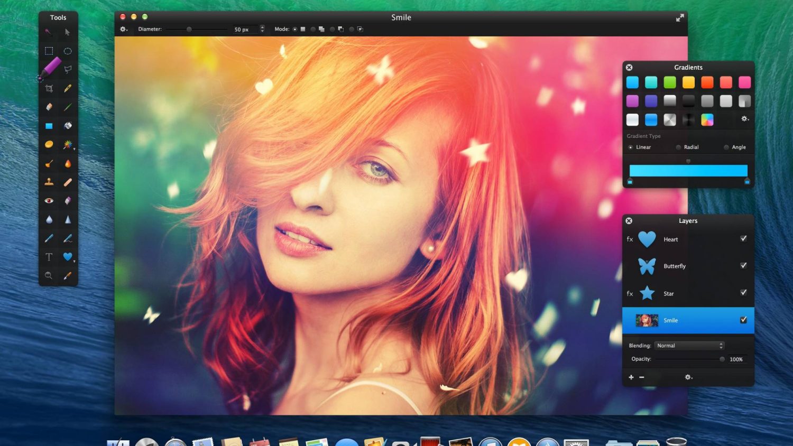Add a new layer with plus button
The height and width of the screenshot is (446, 793).
(x=631, y=377)
